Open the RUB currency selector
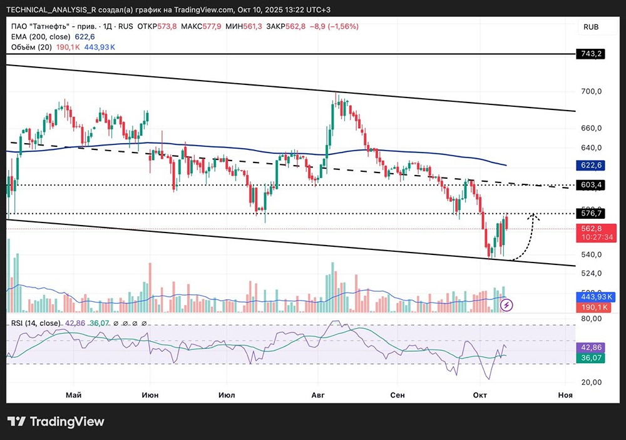 tap(590, 27)
